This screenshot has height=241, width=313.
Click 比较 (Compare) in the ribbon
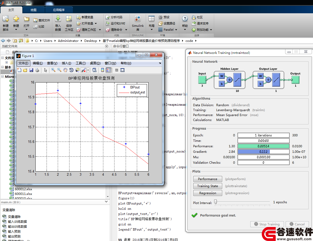click(x=39, y=27)
